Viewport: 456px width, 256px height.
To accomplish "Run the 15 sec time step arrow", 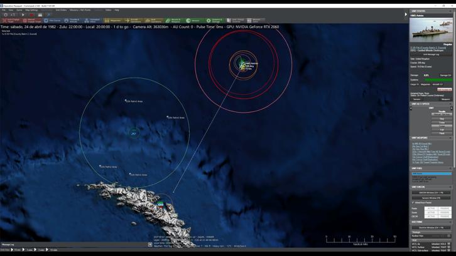I will pyautogui.click(x=12, y=250).
